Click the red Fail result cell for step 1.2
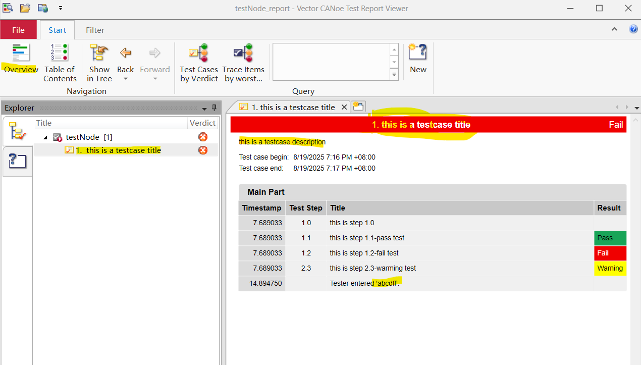Image resolution: width=641 pixels, height=365 pixels. pyautogui.click(x=610, y=253)
